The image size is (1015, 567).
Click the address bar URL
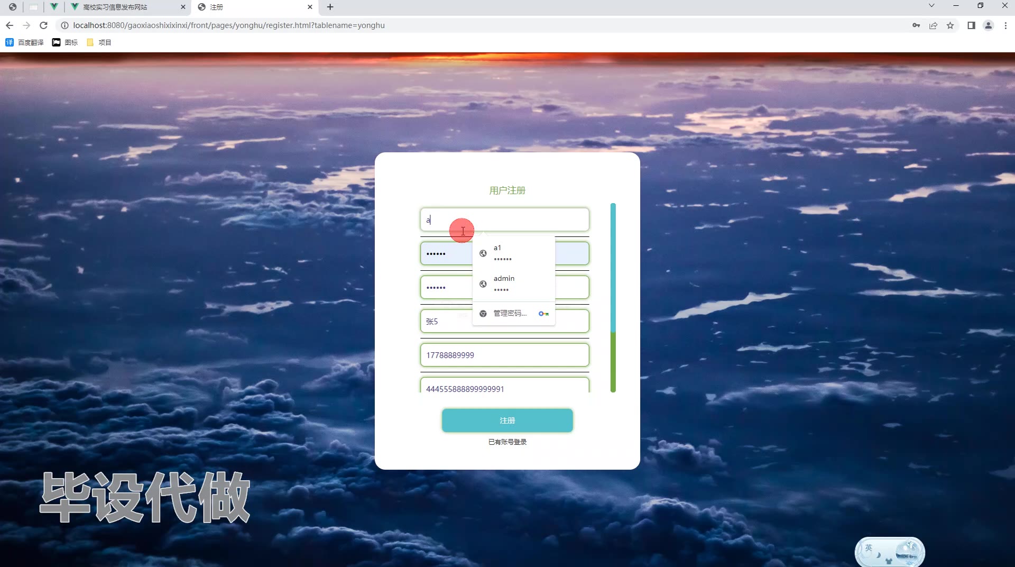(229, 25)
